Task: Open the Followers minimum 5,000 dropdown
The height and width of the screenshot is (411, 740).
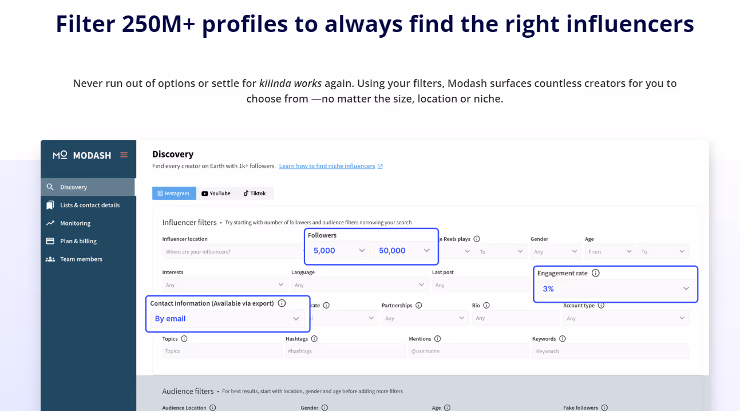Action: [x=339, y=250]
